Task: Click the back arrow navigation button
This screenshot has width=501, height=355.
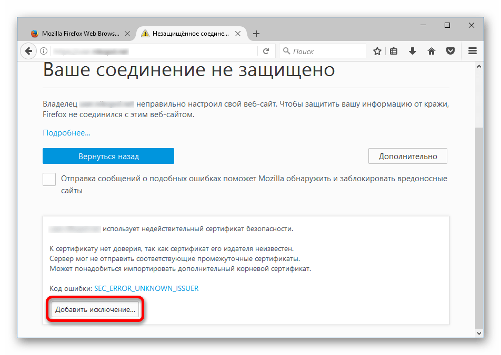Action: [28, 51]
